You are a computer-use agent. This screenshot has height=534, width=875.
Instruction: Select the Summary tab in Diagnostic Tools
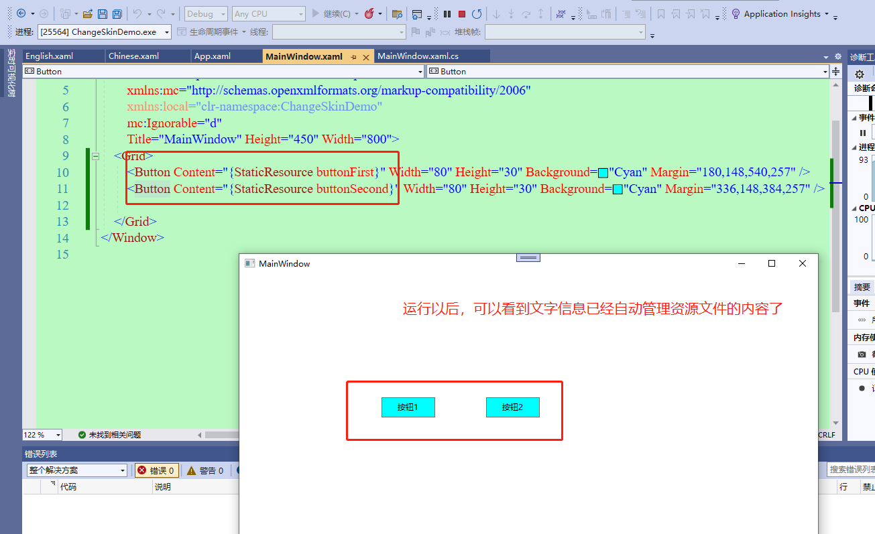click(862, 287)
